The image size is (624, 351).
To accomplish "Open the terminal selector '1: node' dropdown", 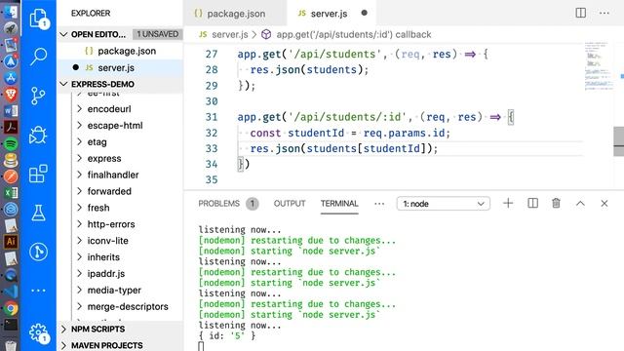I will click(444, 204).
